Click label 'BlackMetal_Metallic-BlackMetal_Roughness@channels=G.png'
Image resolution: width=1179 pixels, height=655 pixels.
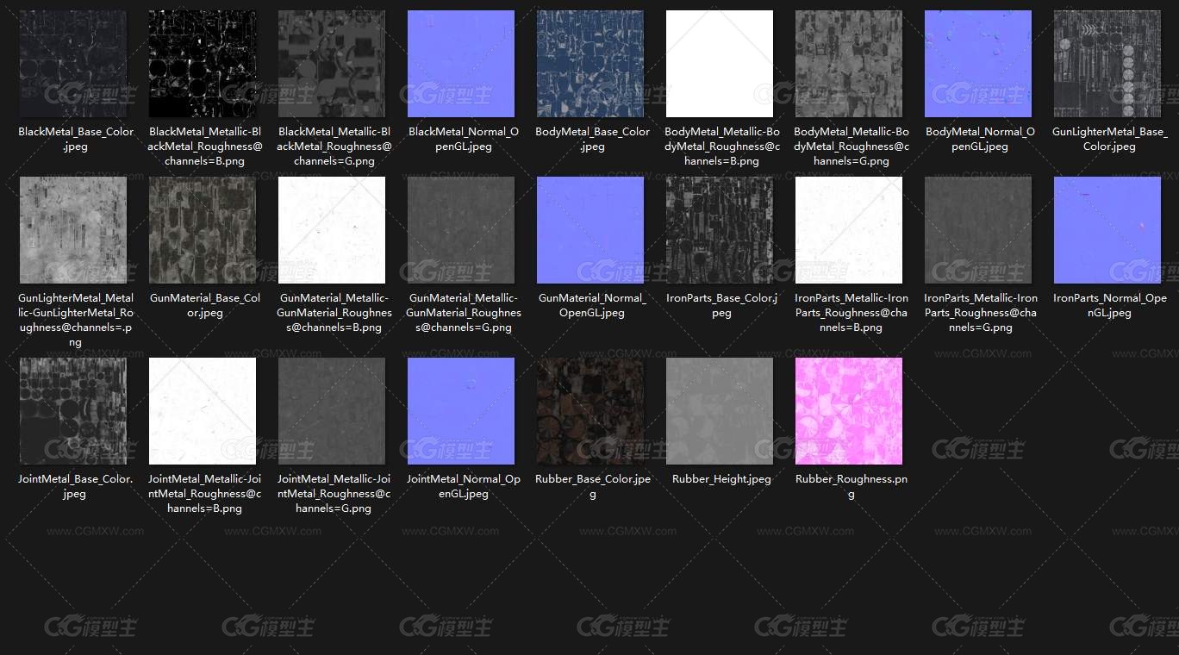point(334,147)
